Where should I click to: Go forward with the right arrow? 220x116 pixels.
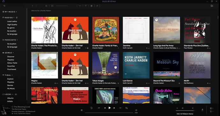click(36, 6)
